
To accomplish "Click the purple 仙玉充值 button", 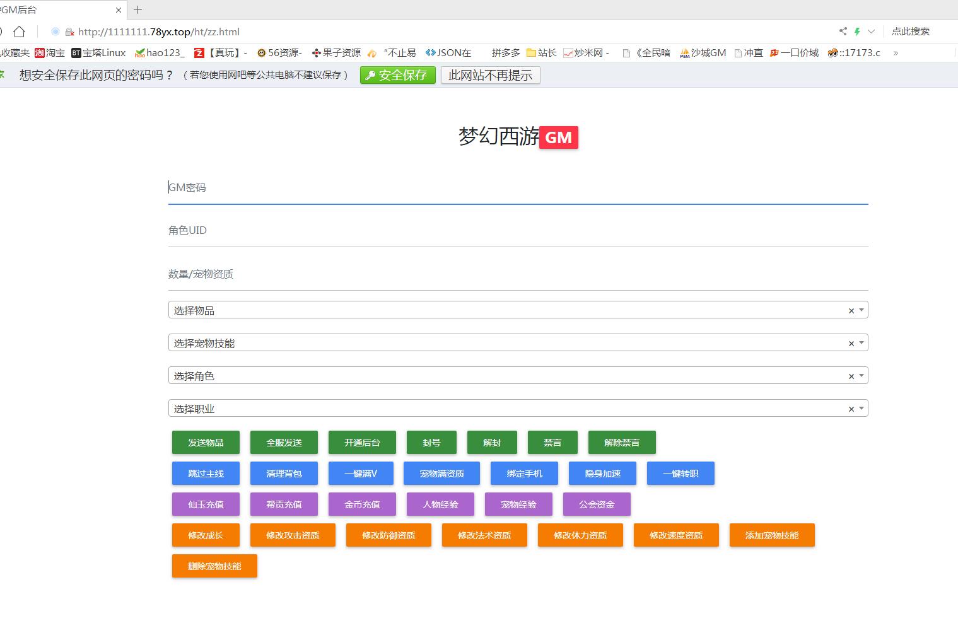I will click(x=206, y=504).
